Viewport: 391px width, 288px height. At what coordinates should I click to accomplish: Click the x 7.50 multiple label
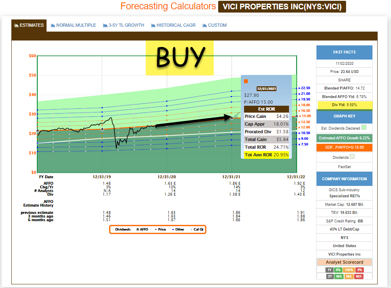tap(303, 144)
